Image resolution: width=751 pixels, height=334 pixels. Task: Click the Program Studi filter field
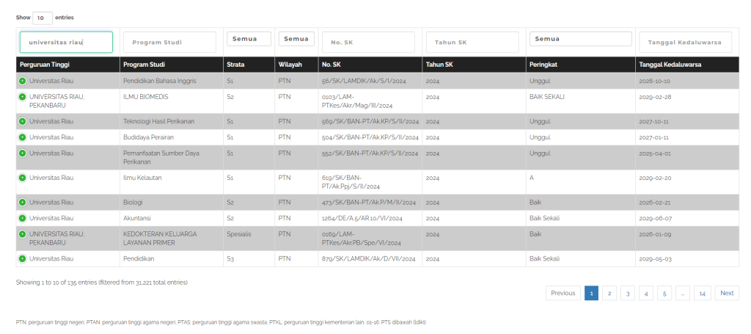(169, 43)
